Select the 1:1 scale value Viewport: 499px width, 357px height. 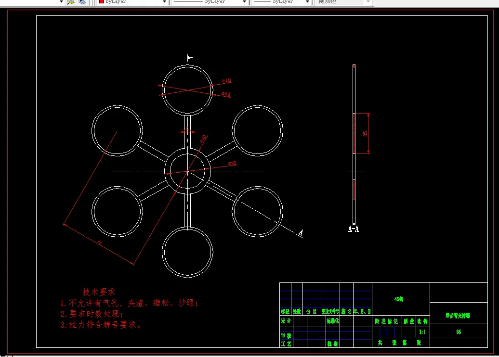pyautogui.click(x=422, y=332)
